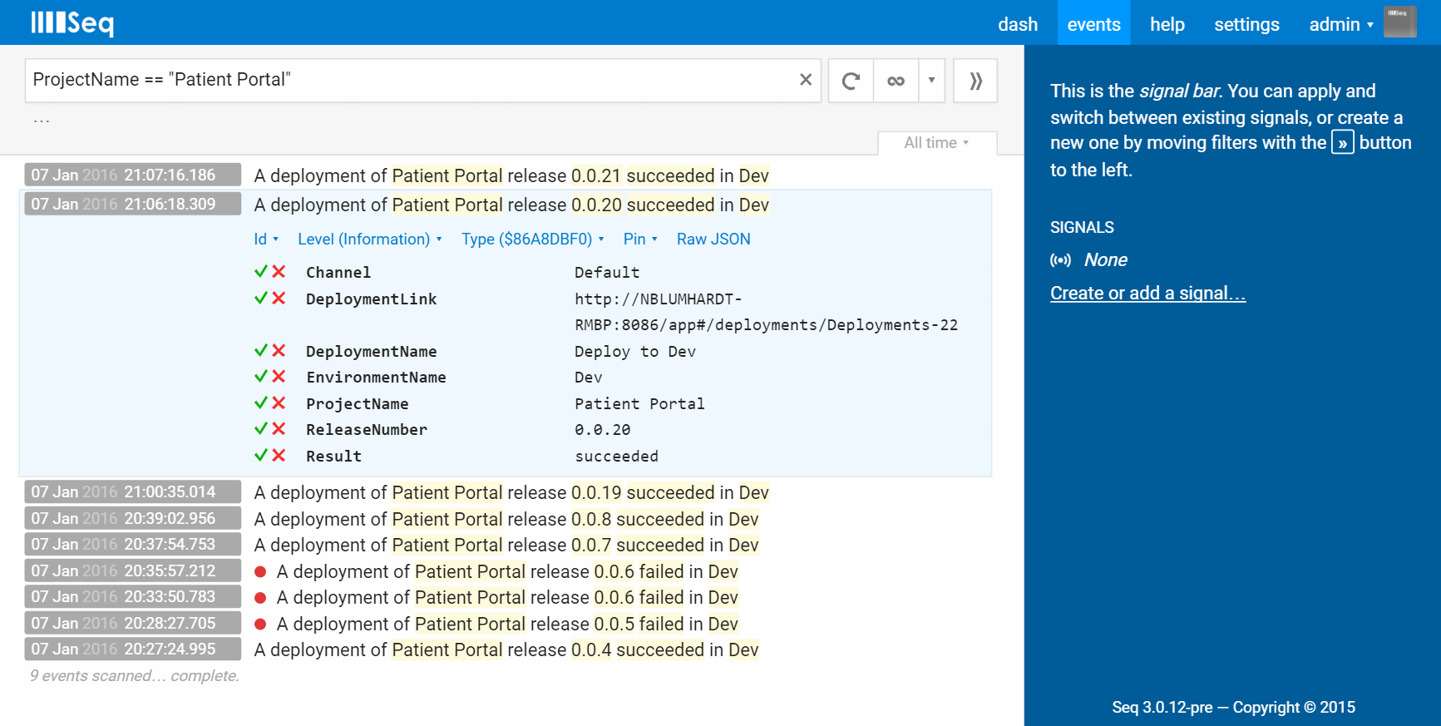The height and width of the screenshot is (726, 1441).
Task: Click the green checkmark beside EnvironmentName
Action: (261, 376)
